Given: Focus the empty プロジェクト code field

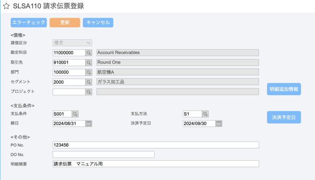Looking at the screenshot, I should pyautogui.click(x=69, y=92).
